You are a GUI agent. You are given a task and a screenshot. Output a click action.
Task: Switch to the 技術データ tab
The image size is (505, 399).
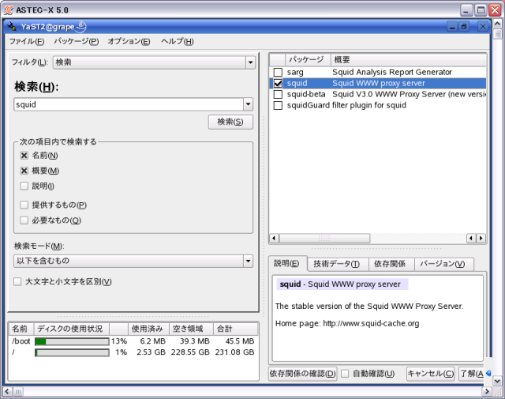coord(335,264)
